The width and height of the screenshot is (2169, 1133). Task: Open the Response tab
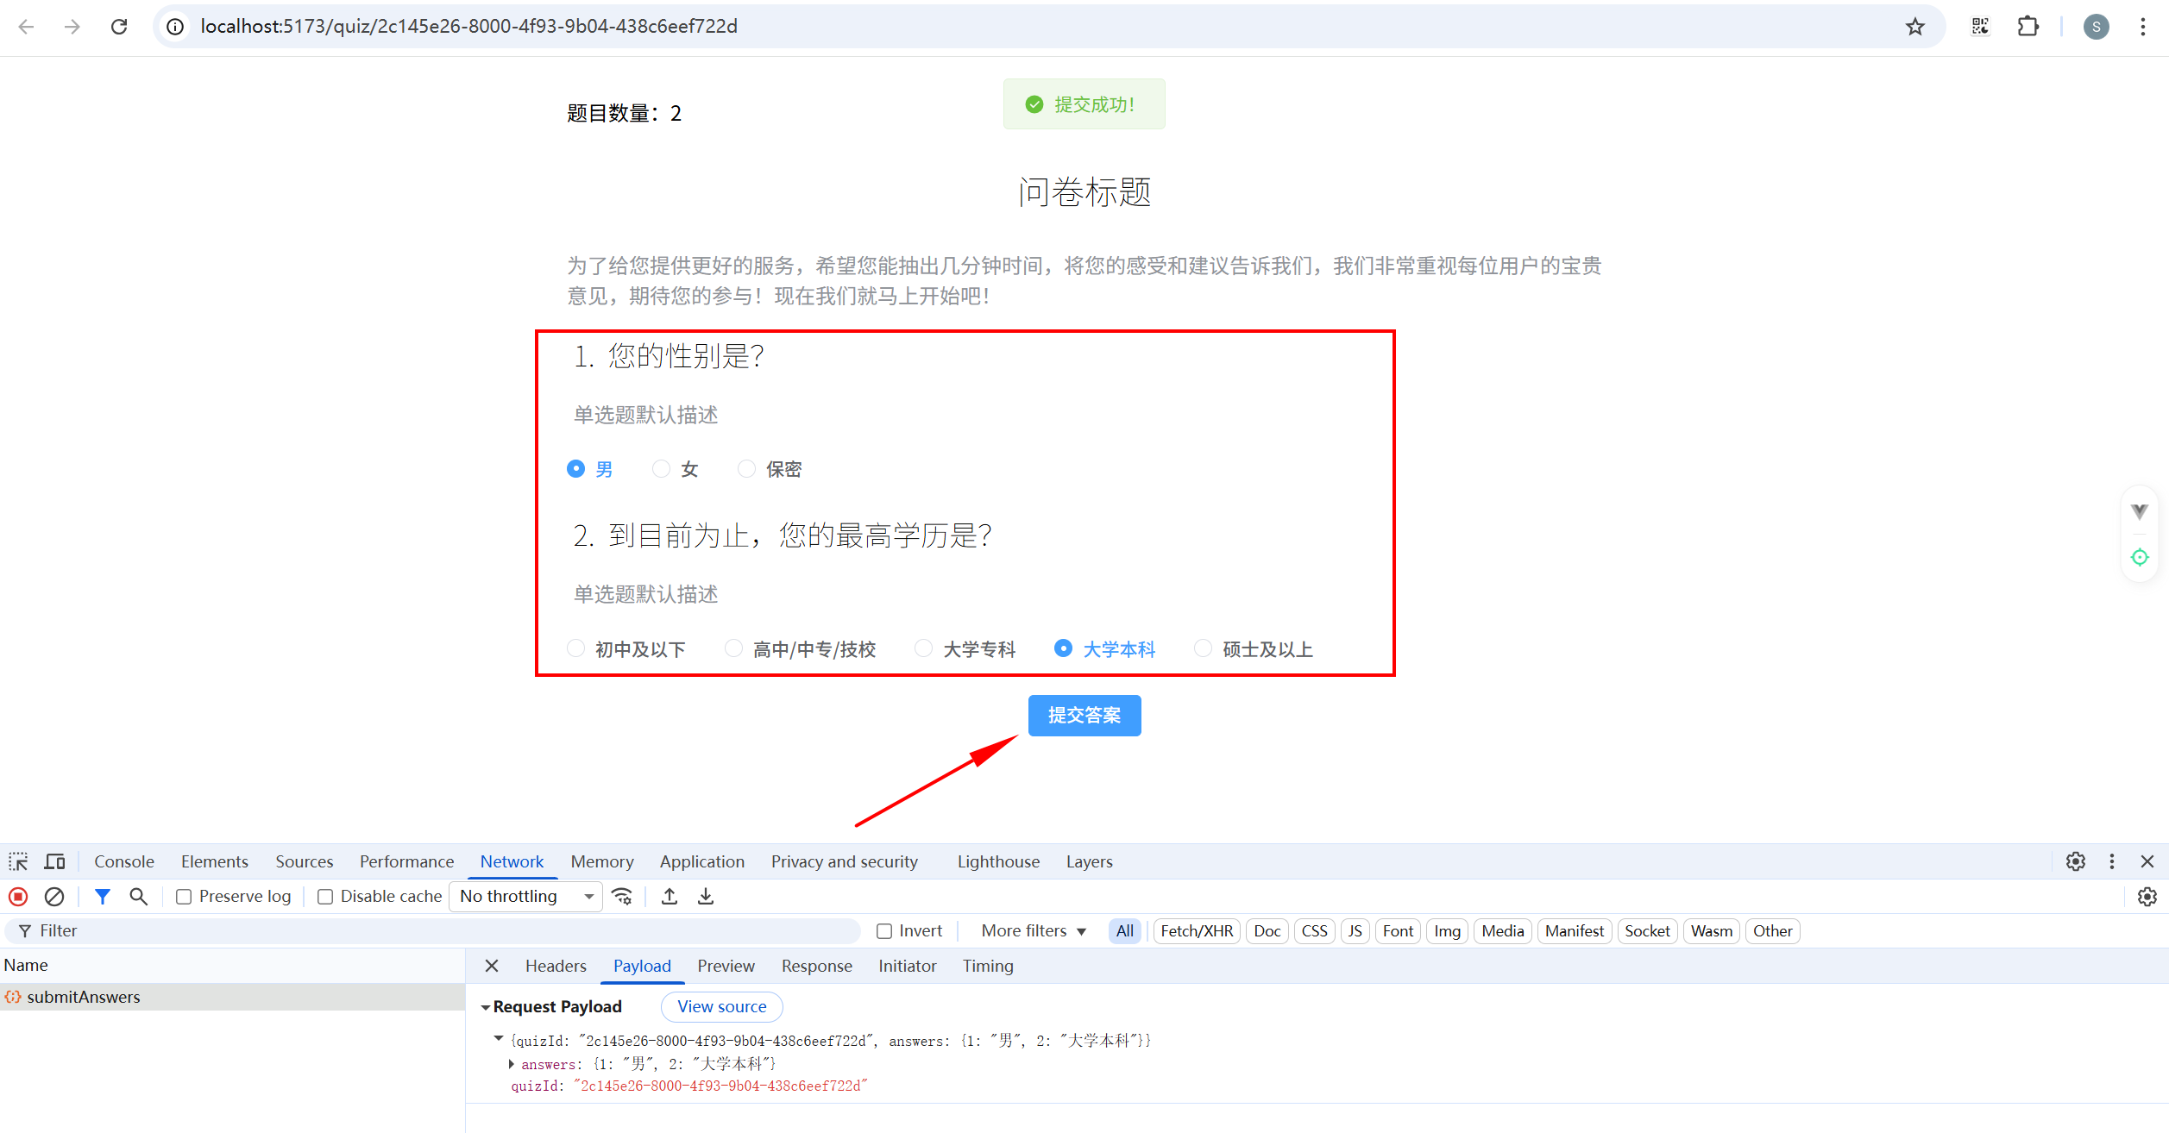coord(816,966)
